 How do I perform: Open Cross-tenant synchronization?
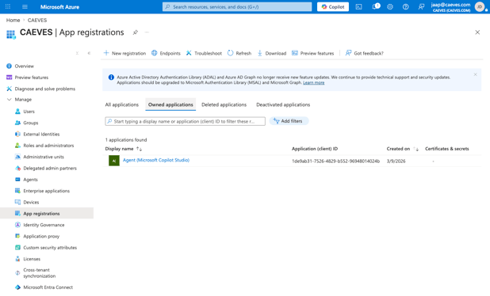[x=36, y=273]
